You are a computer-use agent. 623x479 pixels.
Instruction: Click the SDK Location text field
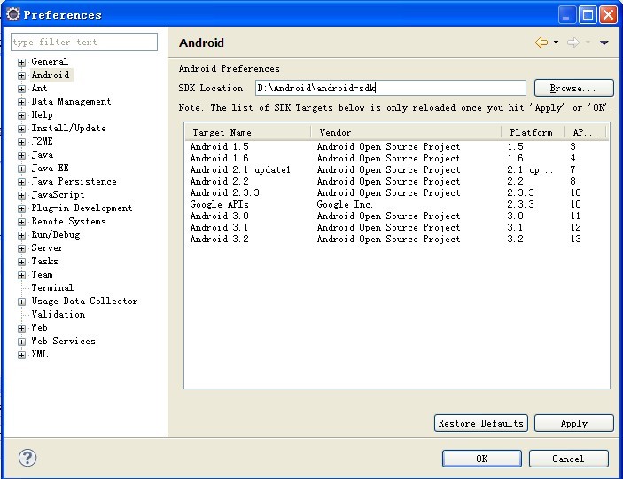(x=391, y=88)
